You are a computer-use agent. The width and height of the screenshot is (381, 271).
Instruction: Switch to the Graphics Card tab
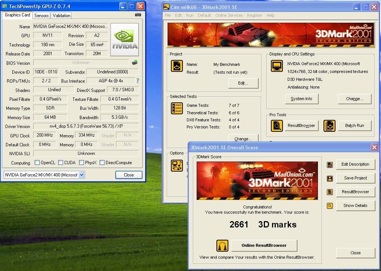pos(17,15)
